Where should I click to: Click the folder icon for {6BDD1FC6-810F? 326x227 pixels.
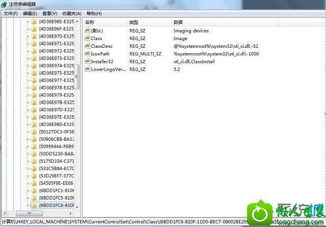[x=34, y=205]
